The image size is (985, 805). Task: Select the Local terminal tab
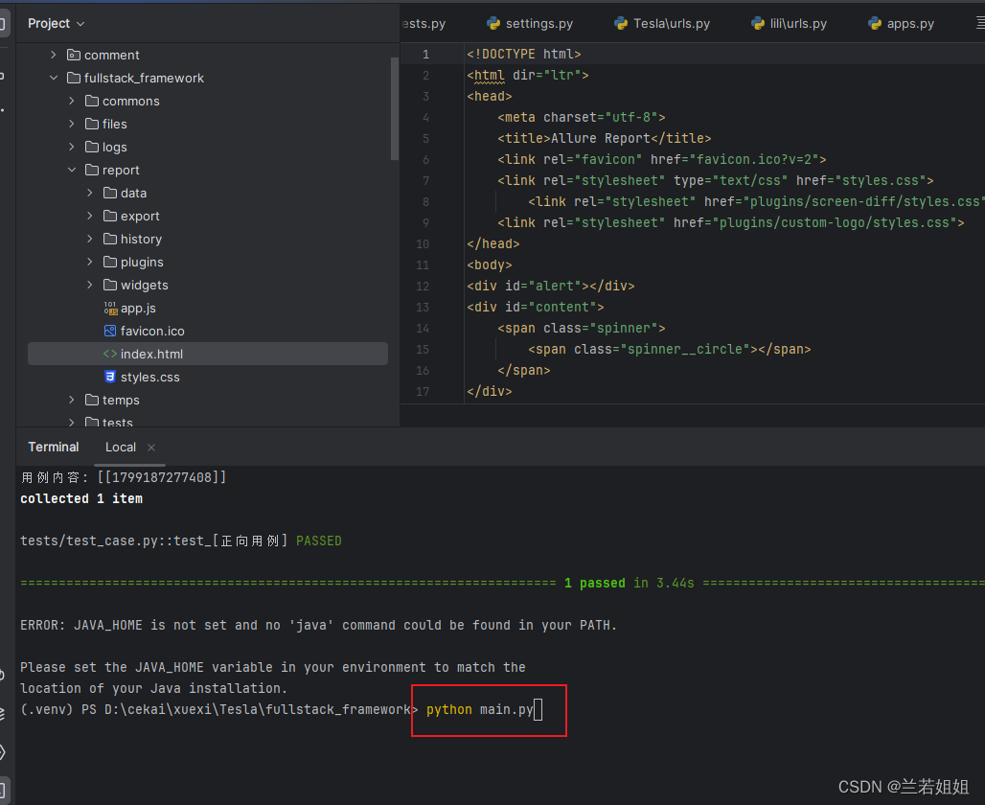click(121, 447)
